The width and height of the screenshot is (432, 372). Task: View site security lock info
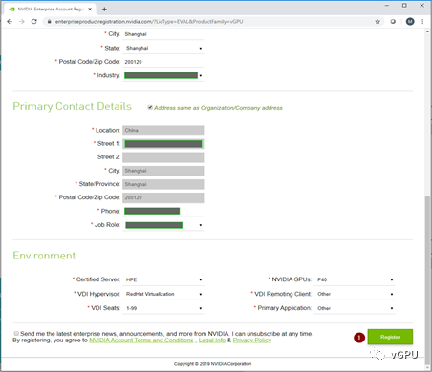pyautogui.click(x=49, y=22)
